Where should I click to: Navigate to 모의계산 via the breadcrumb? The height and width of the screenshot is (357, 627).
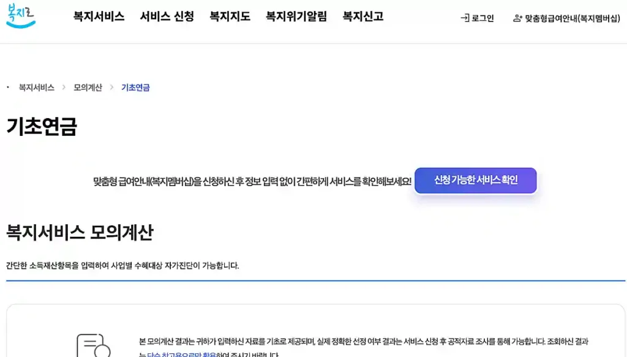(x=88, y=87)
